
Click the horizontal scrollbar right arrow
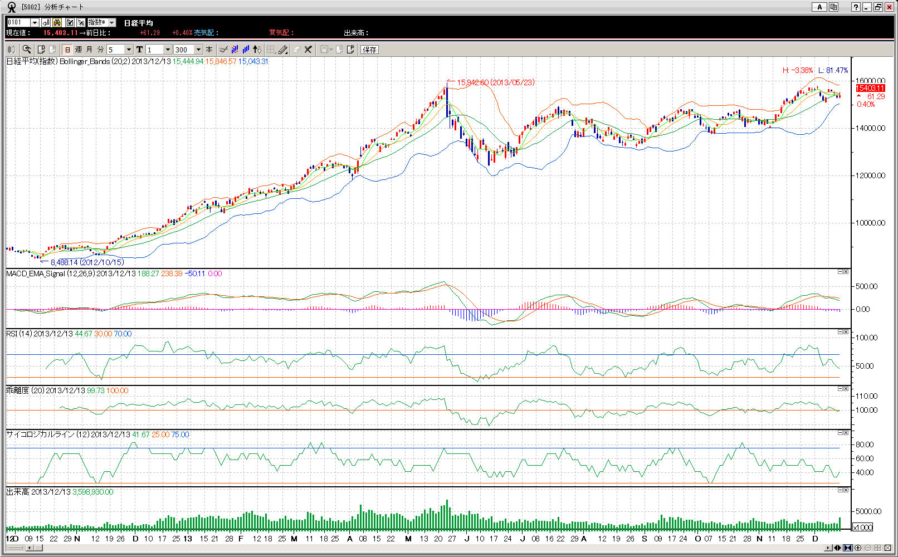[829, 548]
